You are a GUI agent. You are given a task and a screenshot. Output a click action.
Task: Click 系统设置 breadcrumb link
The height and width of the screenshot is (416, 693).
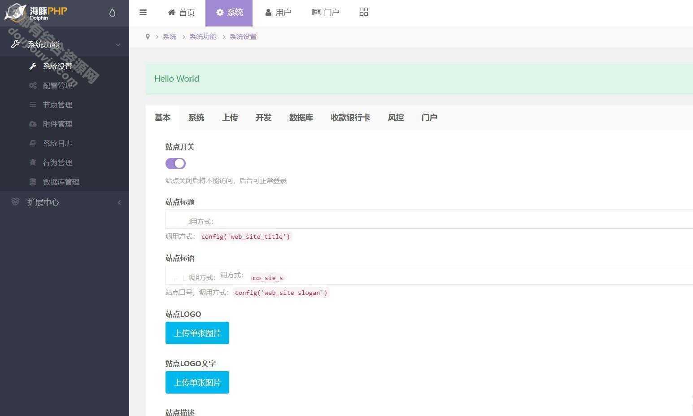(243, 37)
